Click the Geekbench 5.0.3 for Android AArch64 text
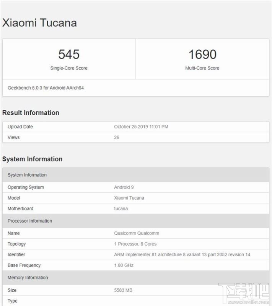The image size is (272, 306). click(46, 88)
